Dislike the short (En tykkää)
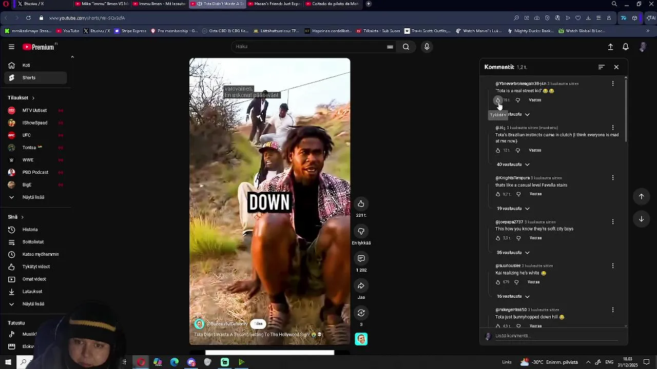 tap(361, 231)
